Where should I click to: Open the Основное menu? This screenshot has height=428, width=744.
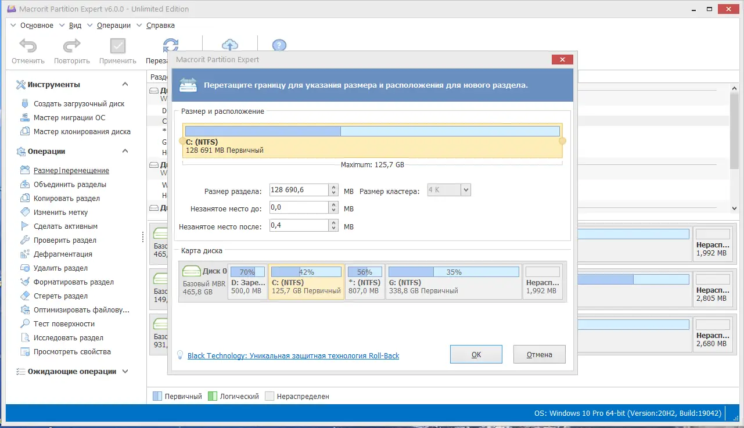tap(37, 26)
